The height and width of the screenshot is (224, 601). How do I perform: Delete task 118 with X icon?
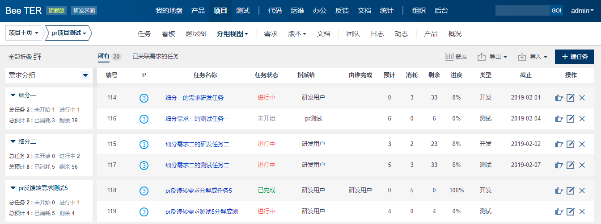coord(582,191)
